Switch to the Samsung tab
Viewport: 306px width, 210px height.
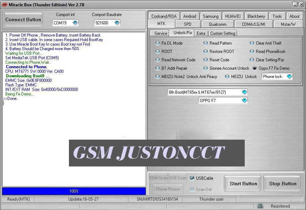tap(211, 16)
